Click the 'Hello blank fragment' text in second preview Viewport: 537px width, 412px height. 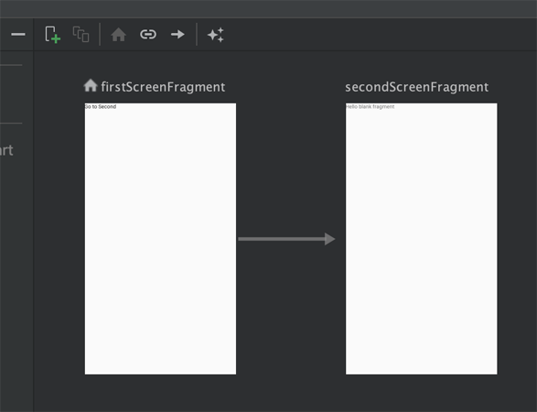point(371,106)
